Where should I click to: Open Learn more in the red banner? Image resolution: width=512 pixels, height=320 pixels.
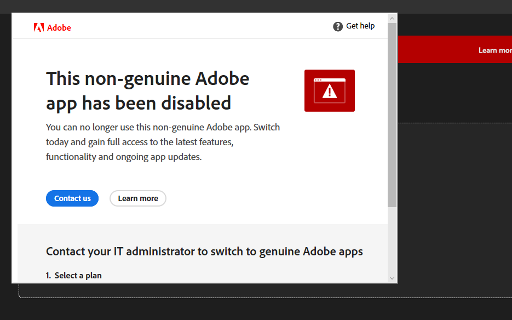[495, 50]
